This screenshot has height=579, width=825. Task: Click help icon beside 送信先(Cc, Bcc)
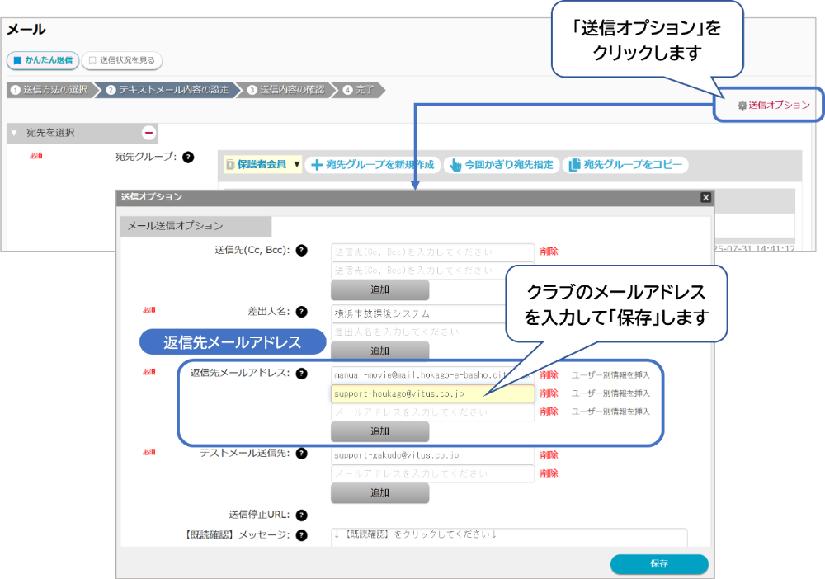click(x=302, y=251)
